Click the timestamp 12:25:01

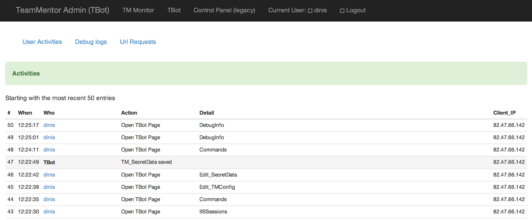28,138
